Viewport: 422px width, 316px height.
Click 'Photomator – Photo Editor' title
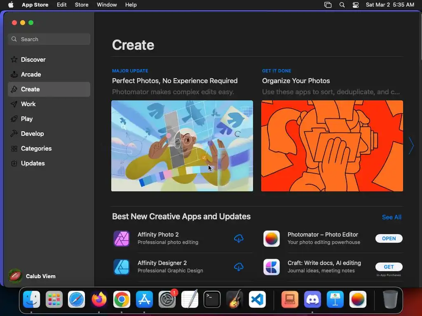click(323, 235)
